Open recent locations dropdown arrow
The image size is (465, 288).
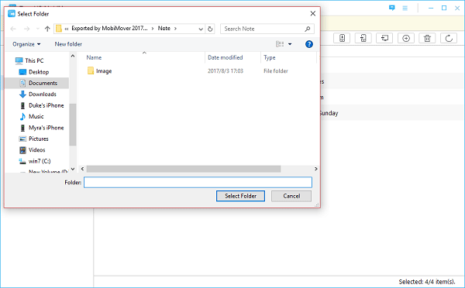(38, 29)
